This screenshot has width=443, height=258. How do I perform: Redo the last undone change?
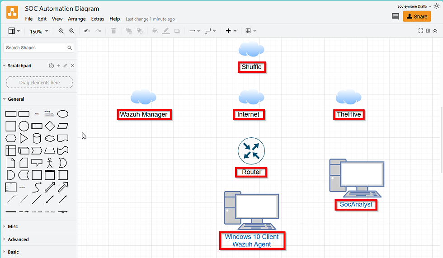(98, 31)
